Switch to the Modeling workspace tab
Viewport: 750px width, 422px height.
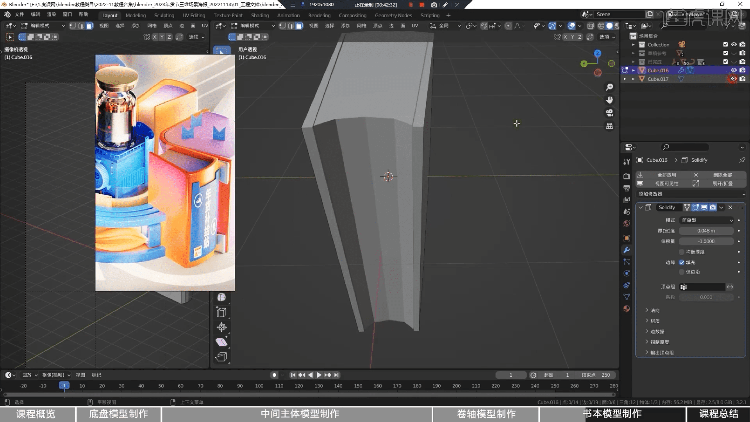click(x=136, y=15)
